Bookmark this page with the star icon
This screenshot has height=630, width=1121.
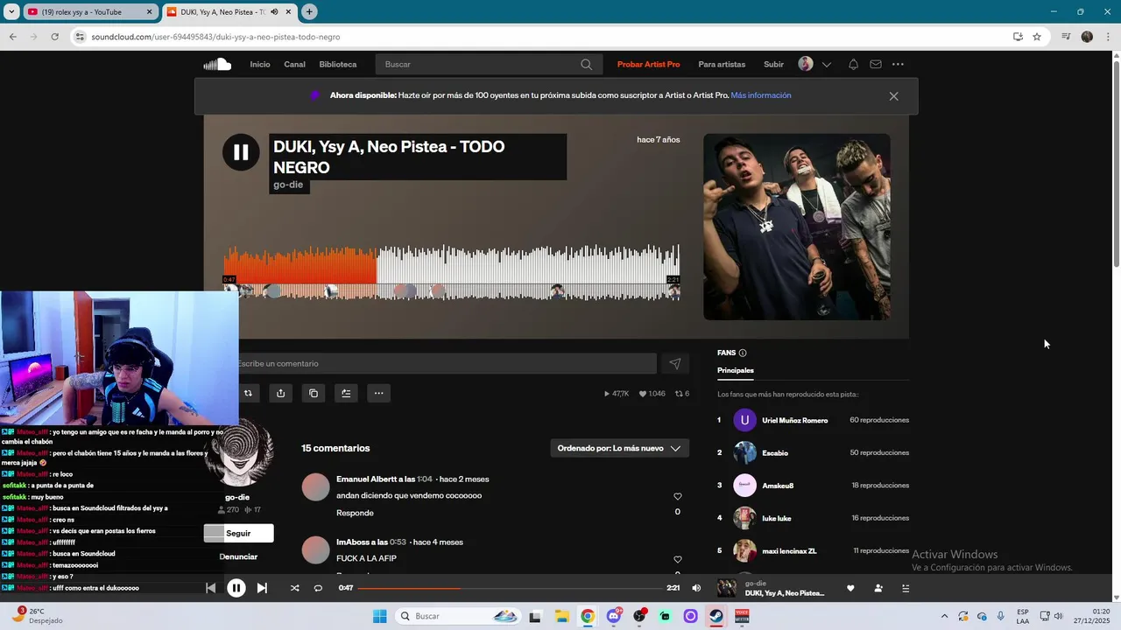[x=1037, y=37]
